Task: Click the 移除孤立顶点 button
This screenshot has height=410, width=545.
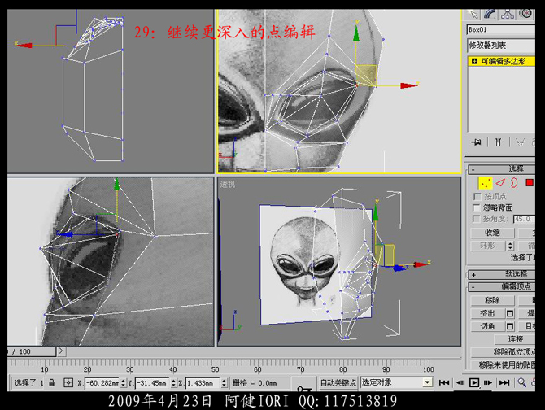Action: pos(503,352)
